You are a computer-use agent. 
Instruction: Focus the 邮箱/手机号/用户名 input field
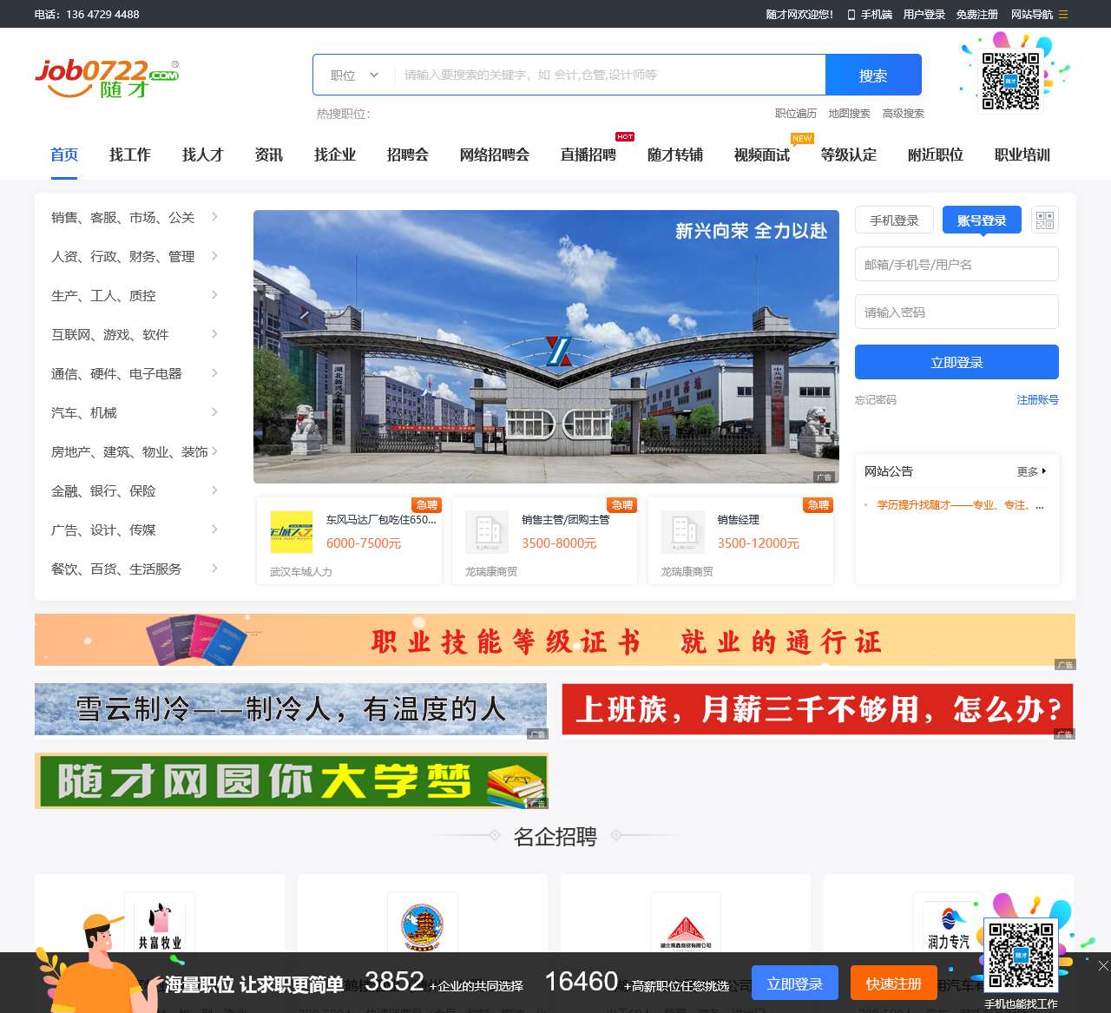click(957, 264)
